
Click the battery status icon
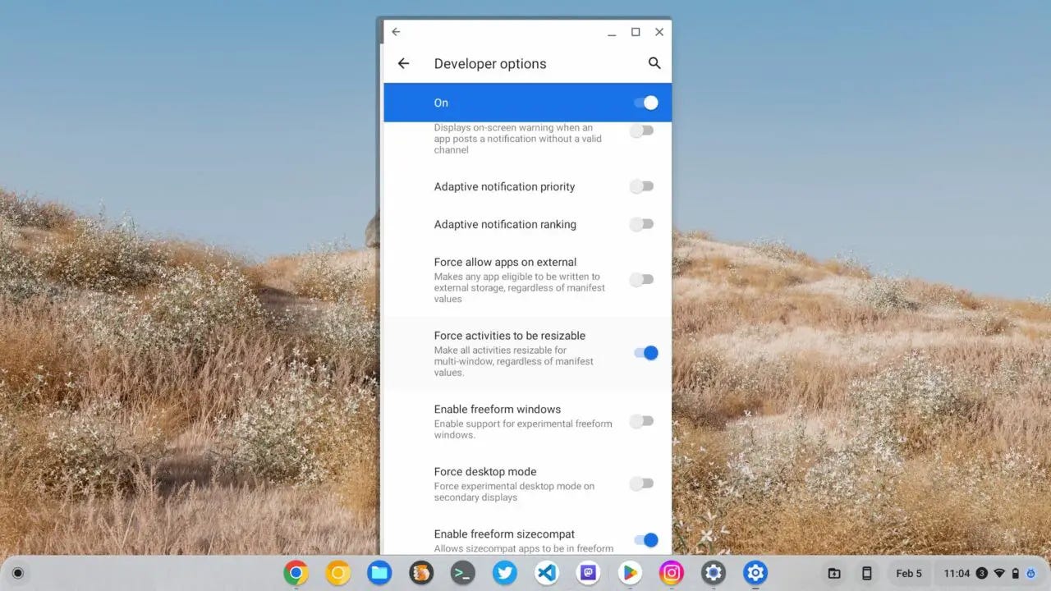(x=1016, y=573)
